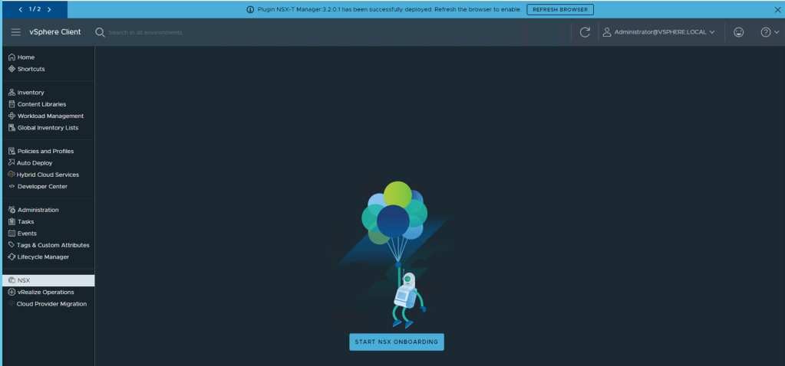Open the feedback smiley icon
This screenshot has width=785, height=366.
[738, 32]
